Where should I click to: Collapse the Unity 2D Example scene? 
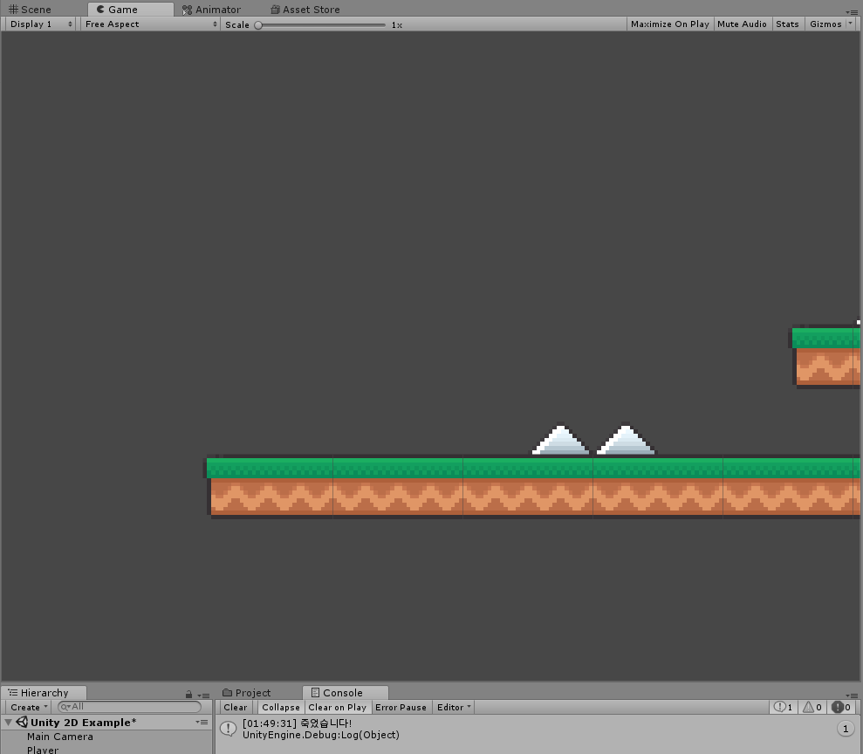click(8, 722)
